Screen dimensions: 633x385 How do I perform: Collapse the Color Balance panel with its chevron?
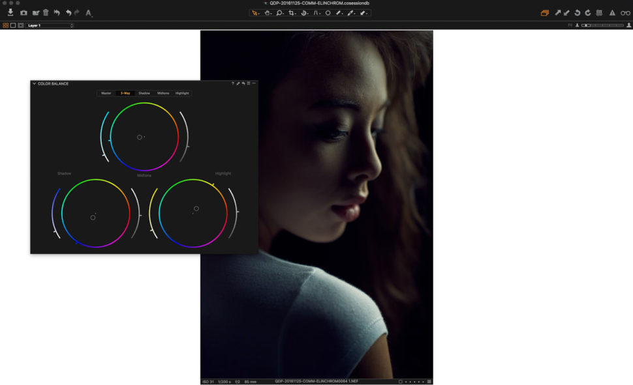tap(35, 83)
